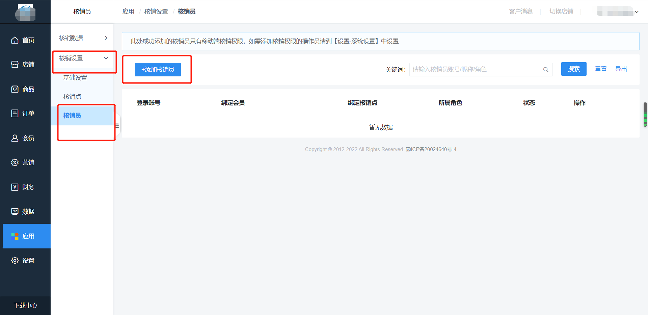The image size is (648, 315).
Task: Click the Products (商品) bag icon
Action: pos(15,89)
